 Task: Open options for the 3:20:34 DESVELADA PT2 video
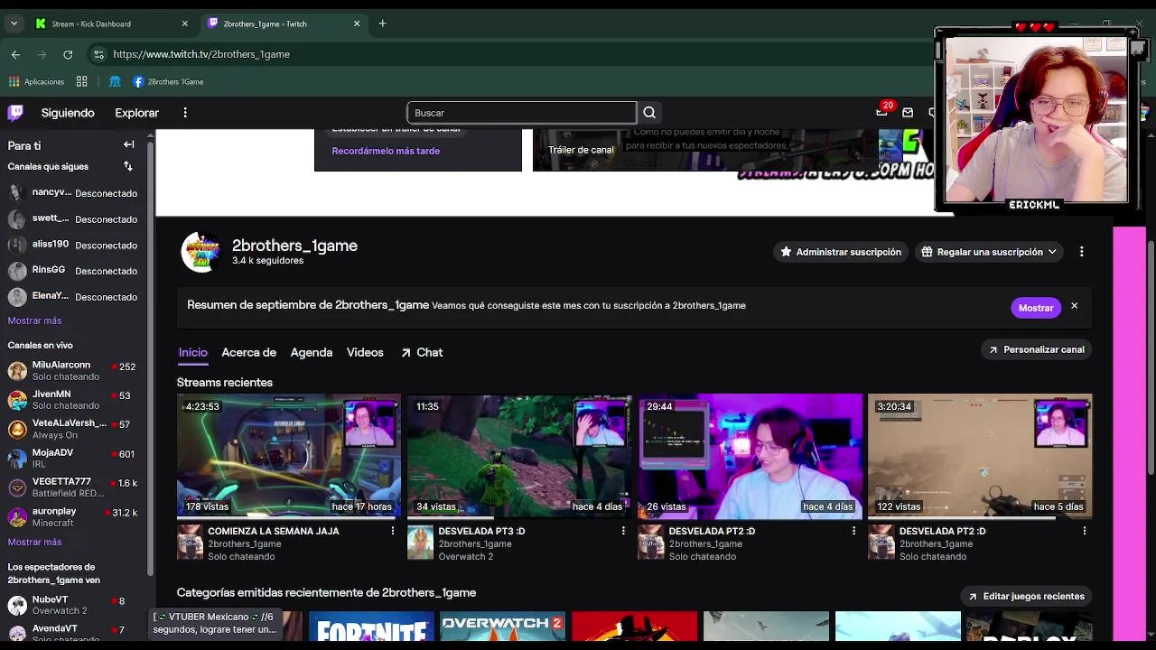[x=1085, y=531]
